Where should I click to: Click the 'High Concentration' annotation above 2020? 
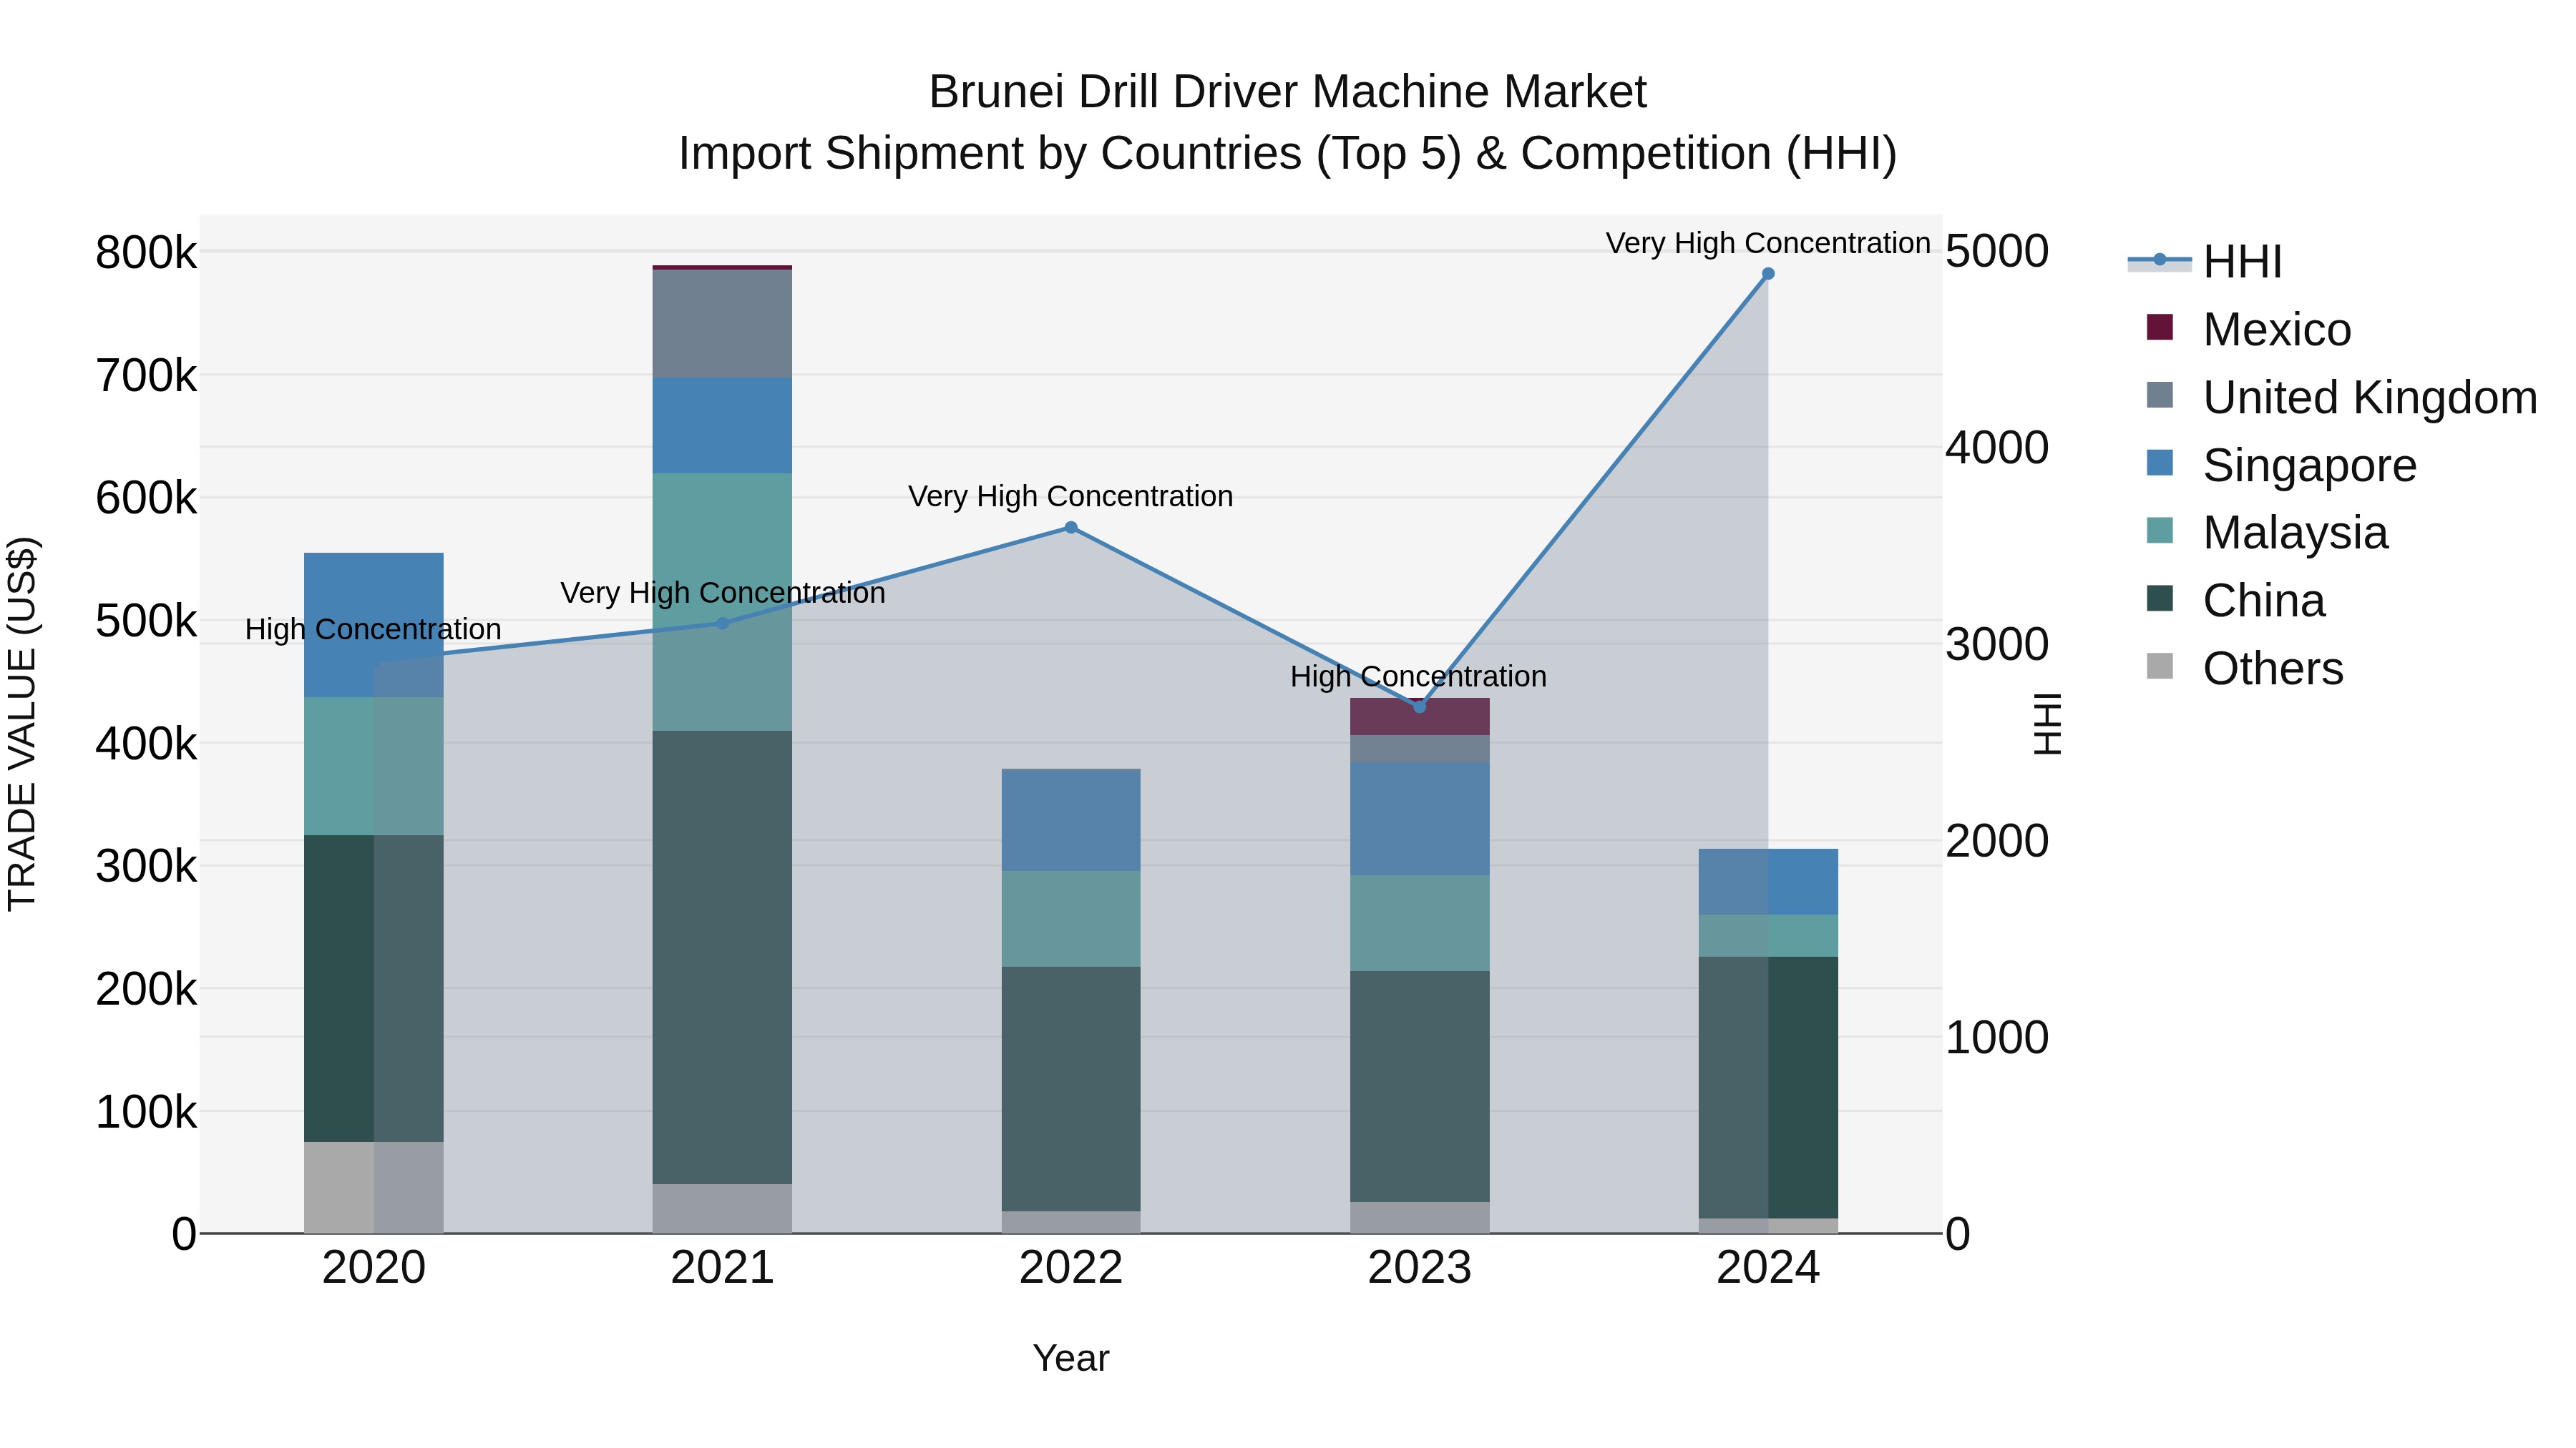(373, 629)
